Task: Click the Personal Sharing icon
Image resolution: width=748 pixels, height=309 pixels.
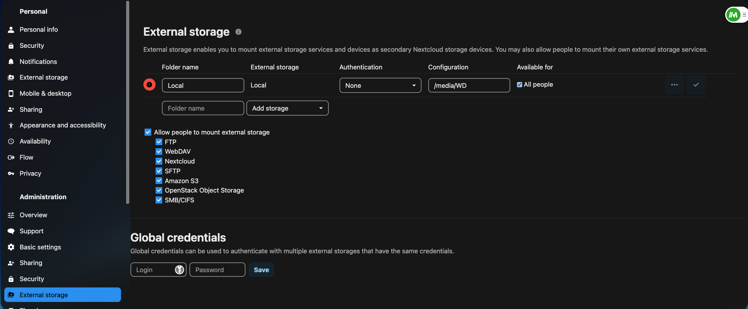Action: coord(11,110)
